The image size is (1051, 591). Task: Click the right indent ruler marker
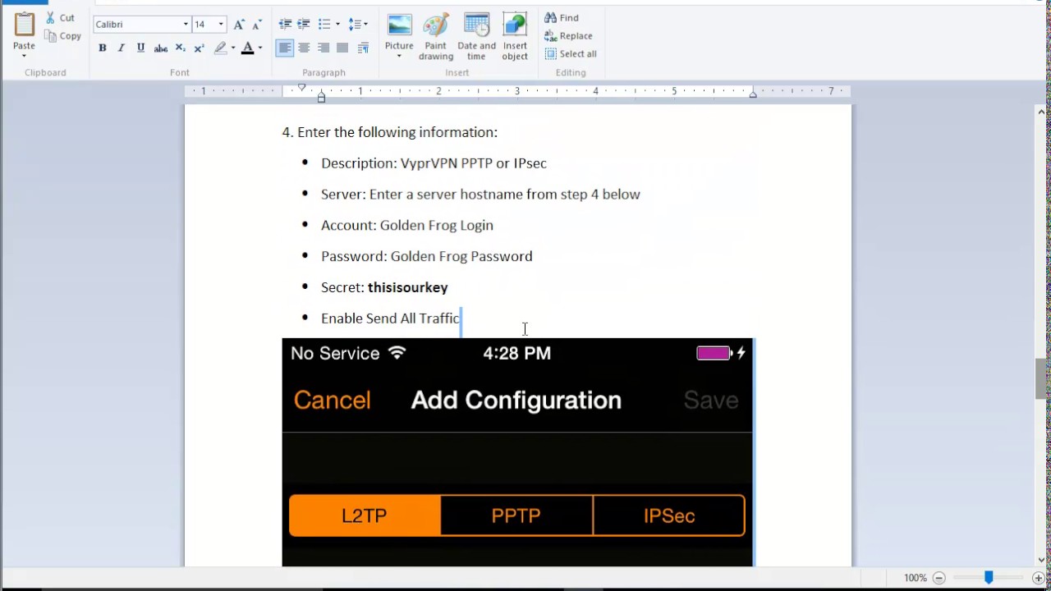tap(753, 95)
